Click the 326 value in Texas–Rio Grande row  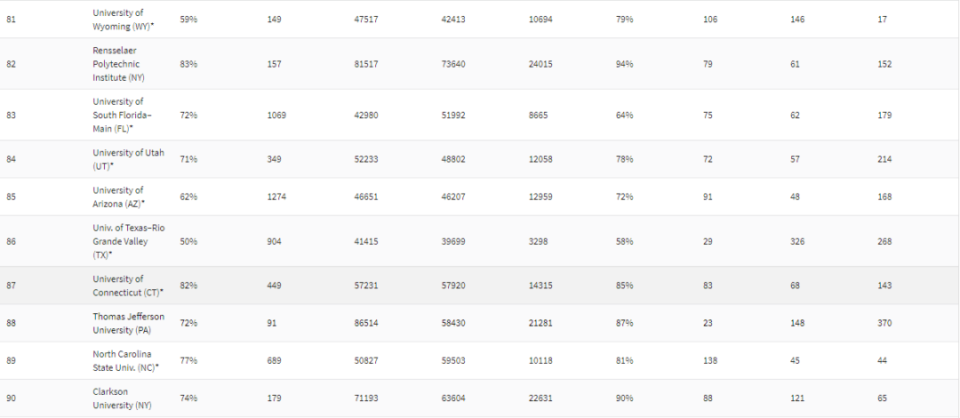(x=797, y=241)
